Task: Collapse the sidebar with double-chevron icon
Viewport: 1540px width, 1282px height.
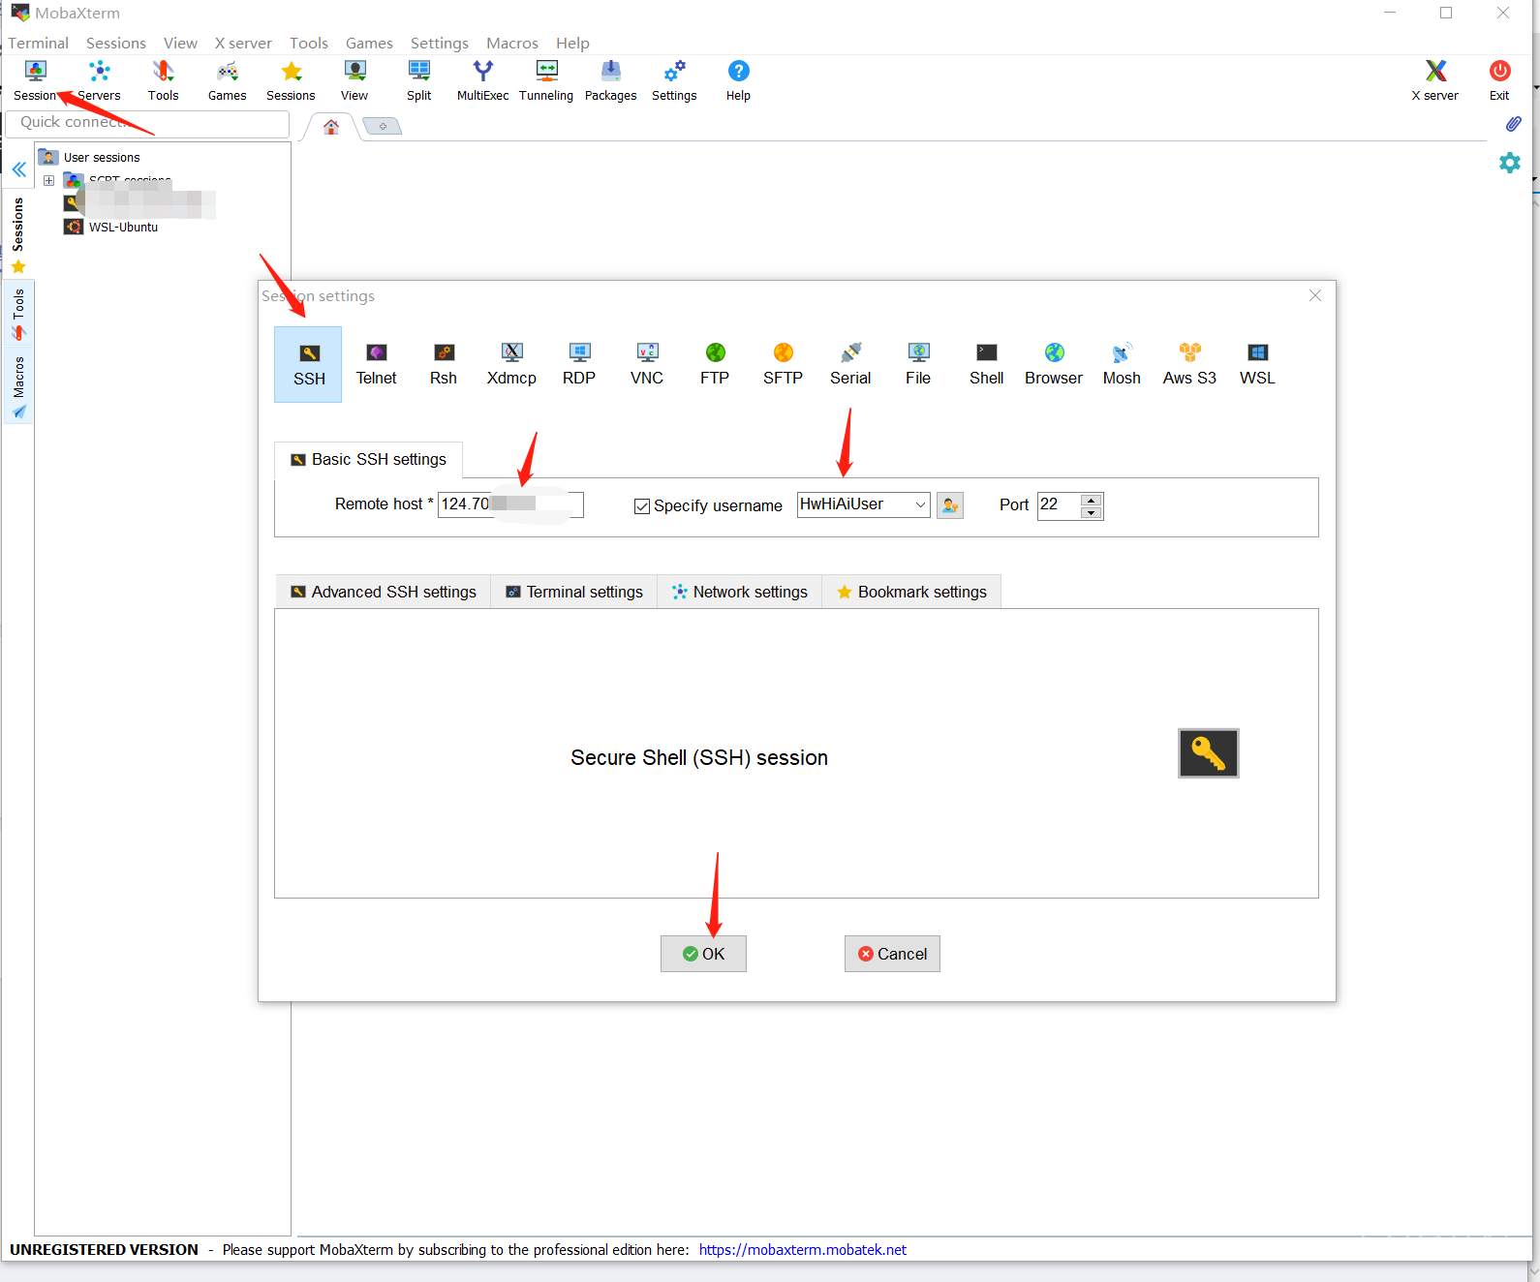Action: [18, 169]
